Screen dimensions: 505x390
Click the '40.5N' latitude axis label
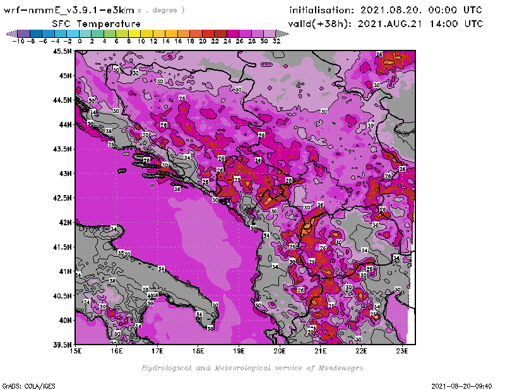click(x=62, y=296)
